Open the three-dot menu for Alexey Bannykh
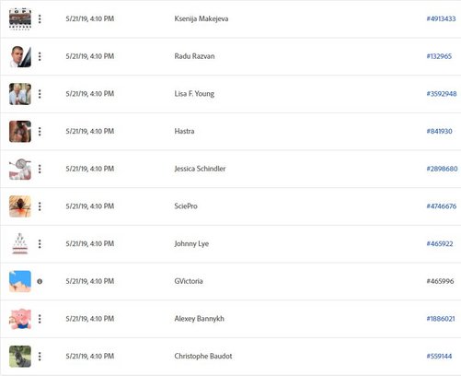 point(40,319)
